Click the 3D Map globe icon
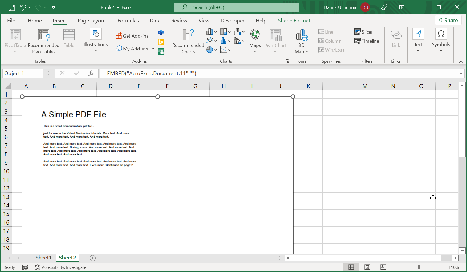Image resolution: width=467 pixels, height=272 pixels. tap(302, 35)
